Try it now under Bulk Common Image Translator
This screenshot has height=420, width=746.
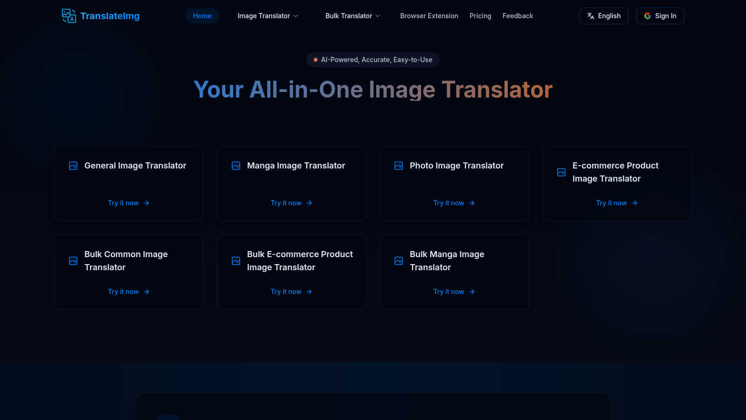[x=123, y=292]
